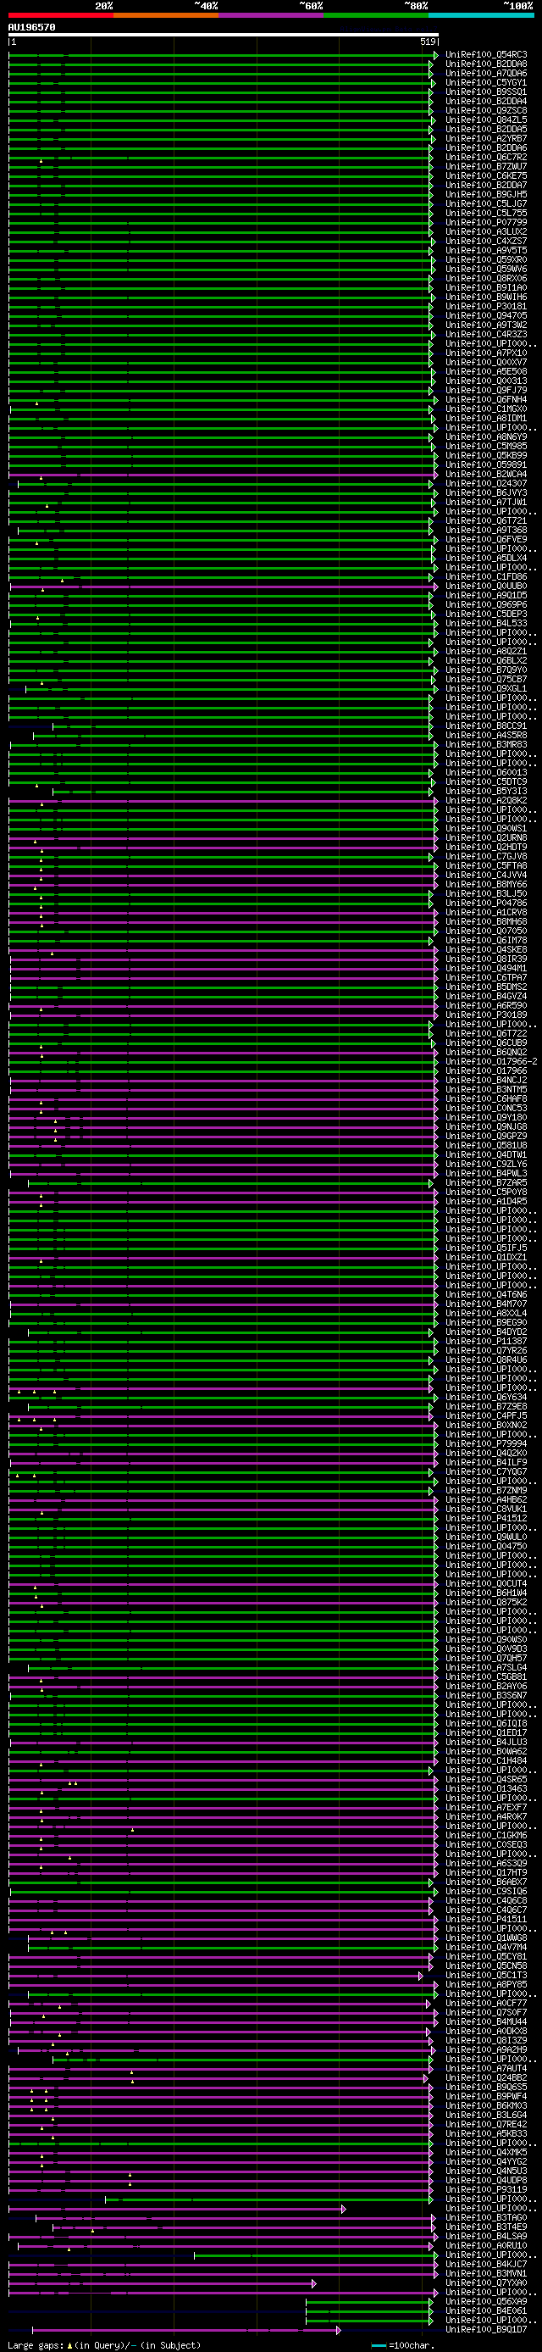Click the green ~80% identity legend bar

click(x=376, y=15)
